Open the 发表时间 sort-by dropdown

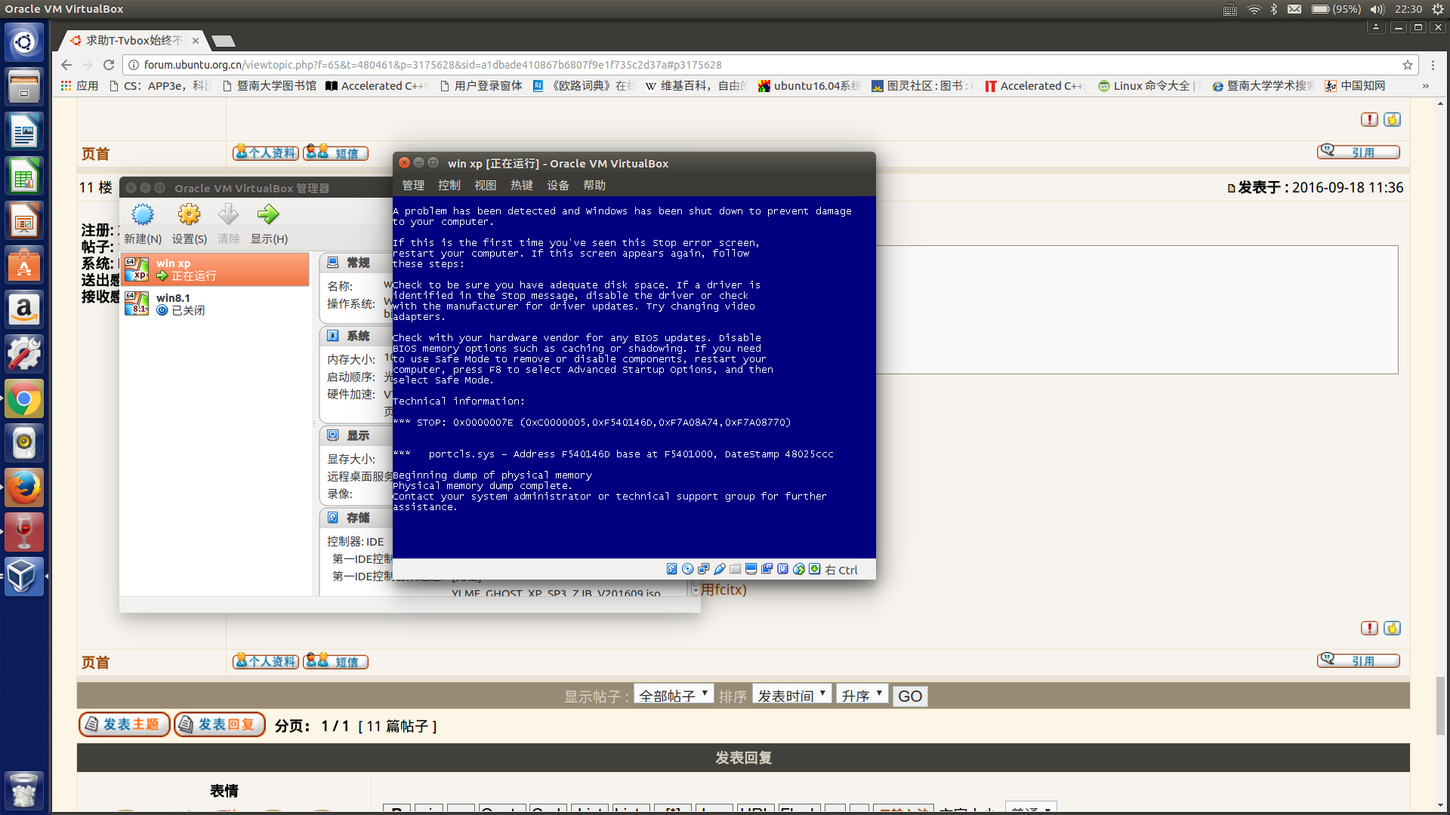click(792, 695)
